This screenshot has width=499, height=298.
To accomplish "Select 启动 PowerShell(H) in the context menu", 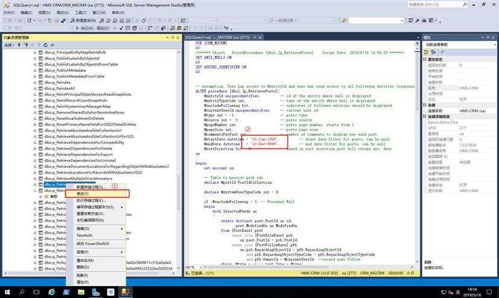I will point(93,243).
